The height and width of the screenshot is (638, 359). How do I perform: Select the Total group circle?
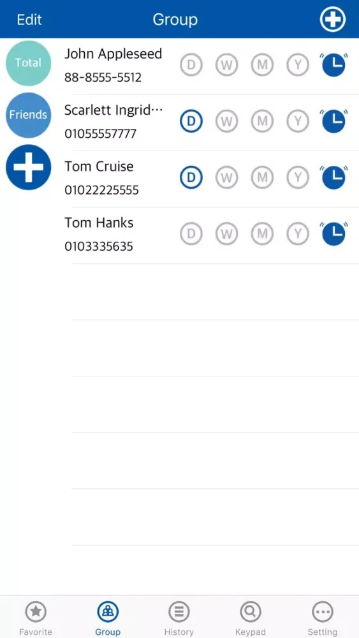coord(29,63)
